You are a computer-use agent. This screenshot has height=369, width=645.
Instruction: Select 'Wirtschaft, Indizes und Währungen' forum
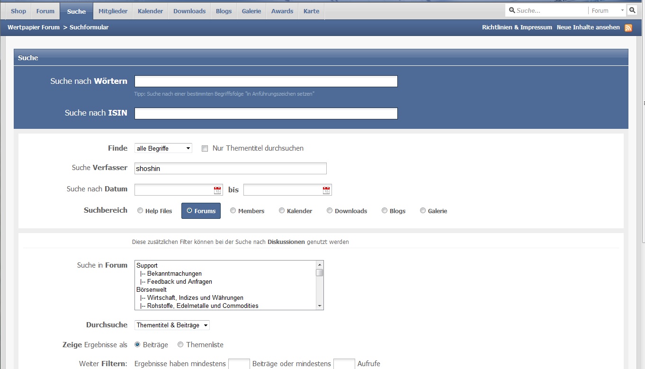coord(195,298)
